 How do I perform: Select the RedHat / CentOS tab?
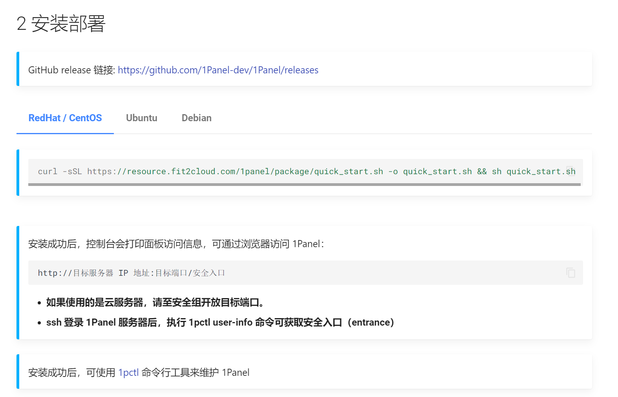click(x=65, y=118)
